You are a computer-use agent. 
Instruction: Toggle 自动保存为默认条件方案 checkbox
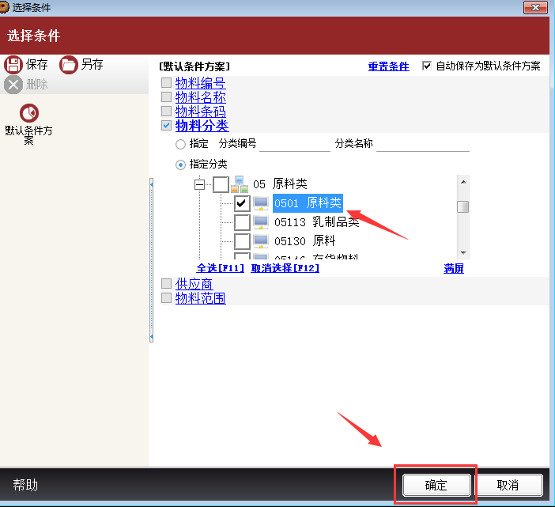(427, 66)
